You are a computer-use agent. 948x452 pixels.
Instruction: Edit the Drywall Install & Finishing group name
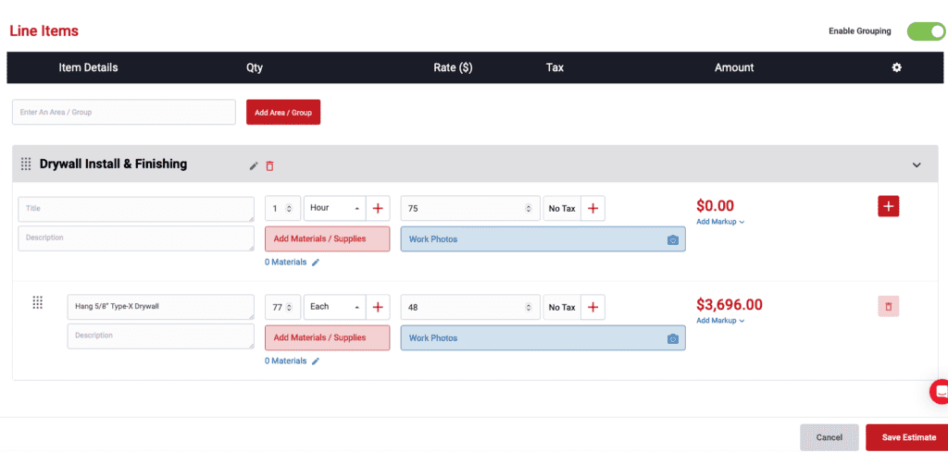click(254, 165)
